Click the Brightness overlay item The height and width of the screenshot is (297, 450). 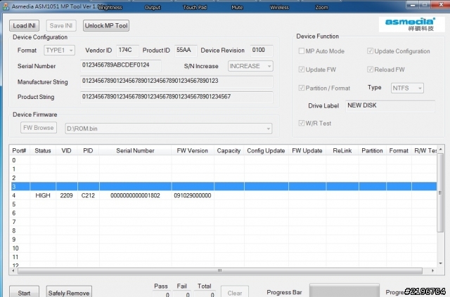pos(110,8)
